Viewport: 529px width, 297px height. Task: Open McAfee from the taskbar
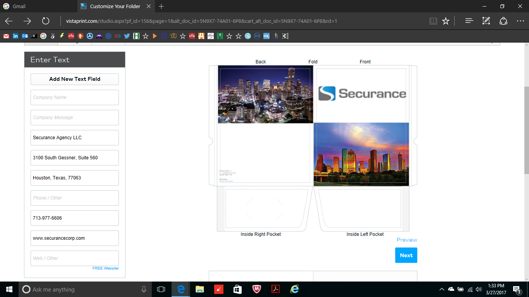[x=256, y=289]
